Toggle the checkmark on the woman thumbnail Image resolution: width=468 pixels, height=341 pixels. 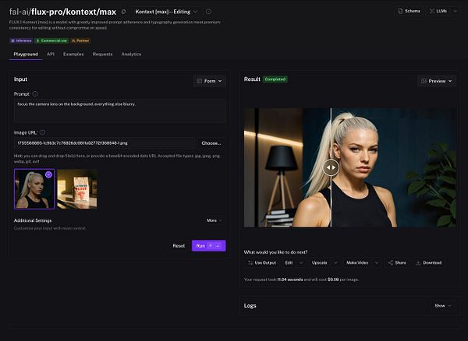tap(48, 174)
